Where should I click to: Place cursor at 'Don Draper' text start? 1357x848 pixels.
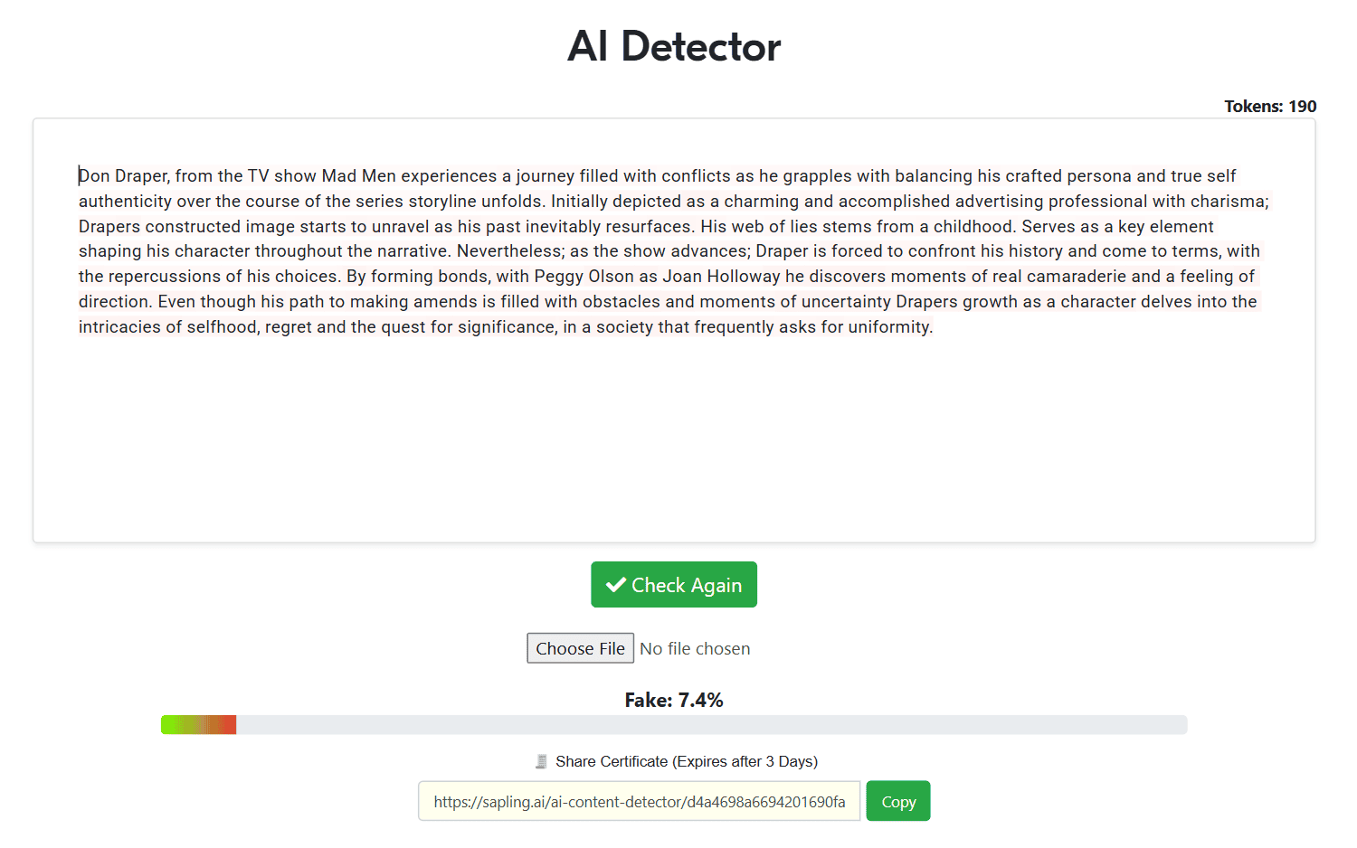80,175
